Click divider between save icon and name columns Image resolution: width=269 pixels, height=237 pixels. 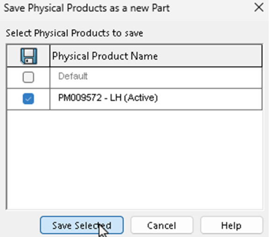pos(50,56)
